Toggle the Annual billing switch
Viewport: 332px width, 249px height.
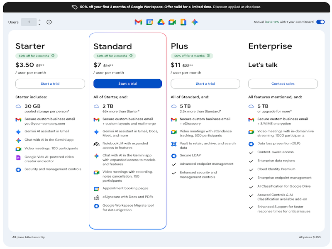click(x=320, y=22)
